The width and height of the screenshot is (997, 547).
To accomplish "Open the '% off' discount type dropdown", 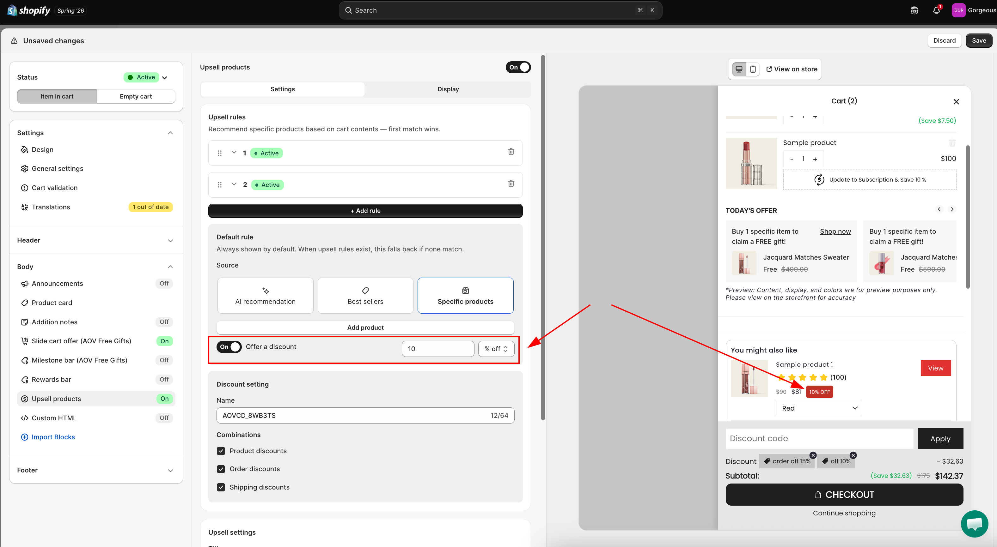I will [x=496, y=349].
